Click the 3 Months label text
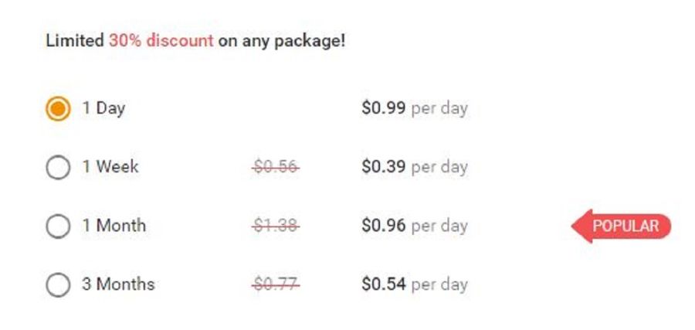This screenshot has width=695, height=330. point(118,284)
